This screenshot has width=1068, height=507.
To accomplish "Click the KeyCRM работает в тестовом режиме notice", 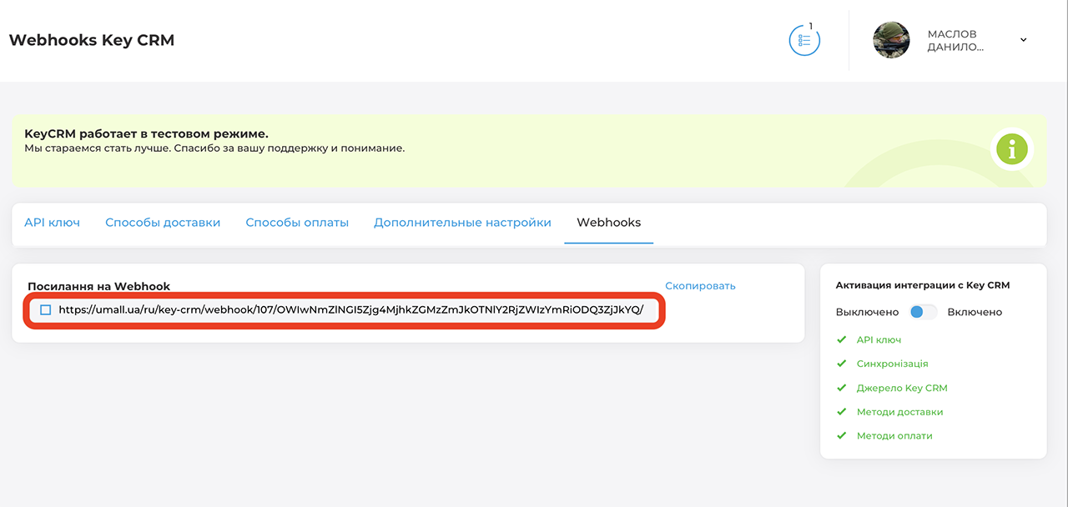I will click(x=146, y=133).
